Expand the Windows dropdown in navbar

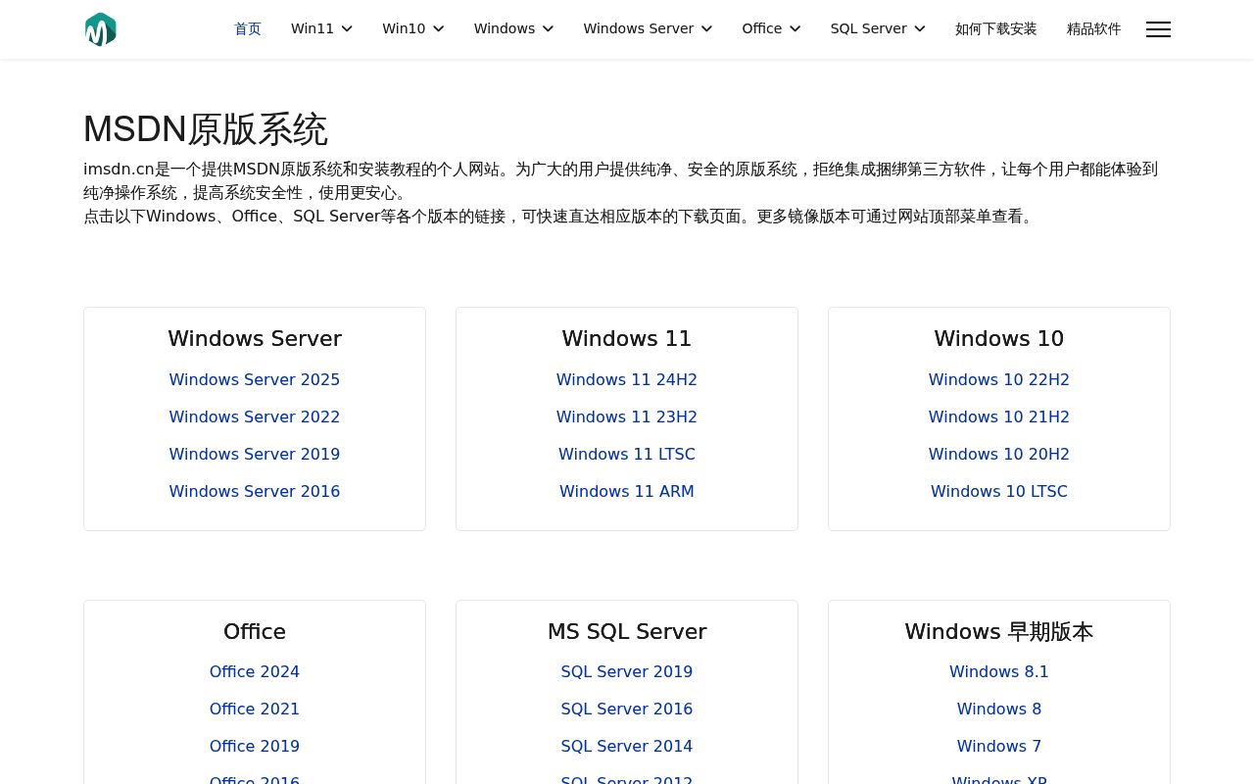[x=514, y=29]
